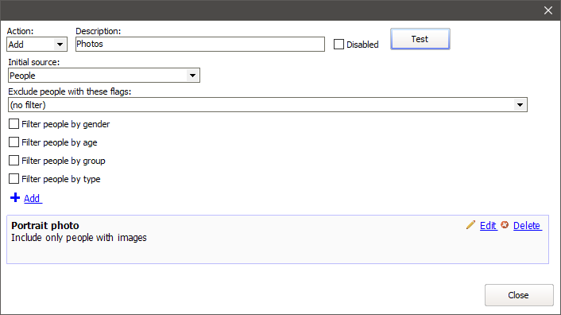The height and width of the screenshot is (315, 561).
Task: Click the Close button
Action: point(519,295)
